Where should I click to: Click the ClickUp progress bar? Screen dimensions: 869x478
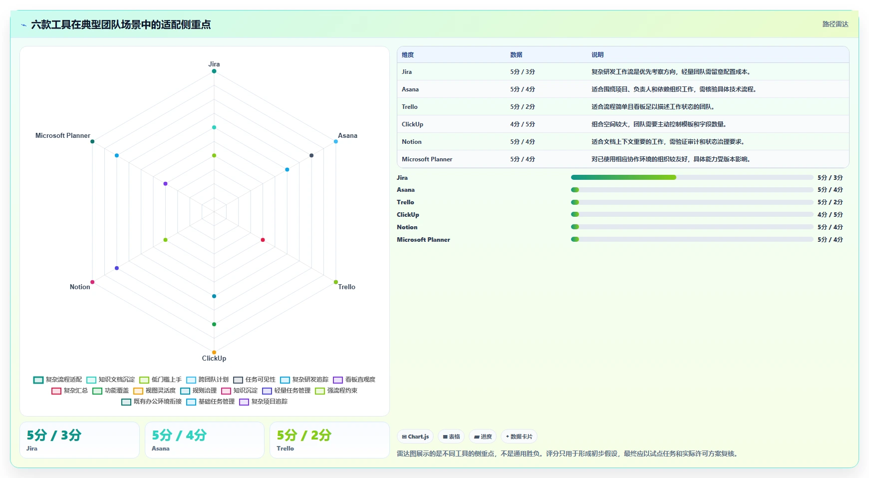[x=692, y=215]
